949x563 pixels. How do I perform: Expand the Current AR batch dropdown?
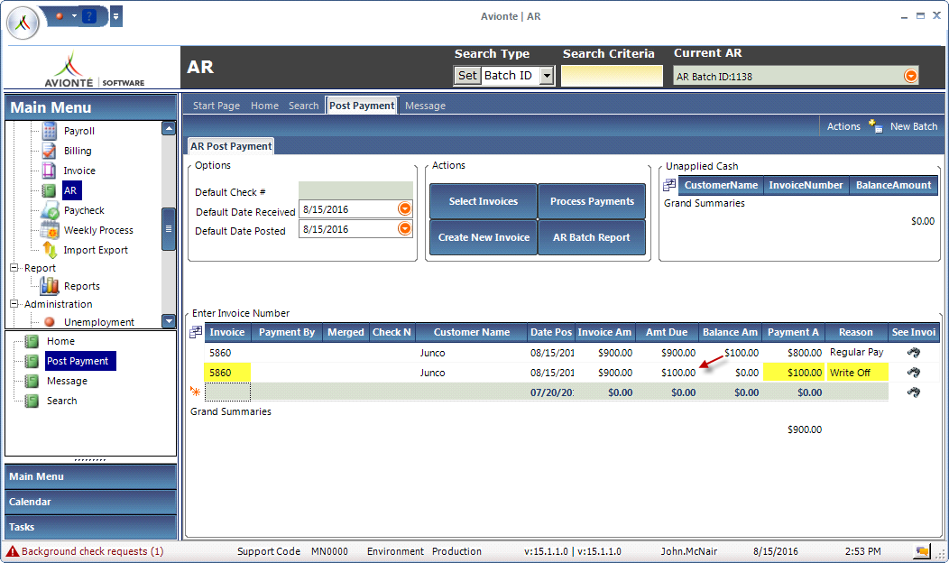(910, 77)
